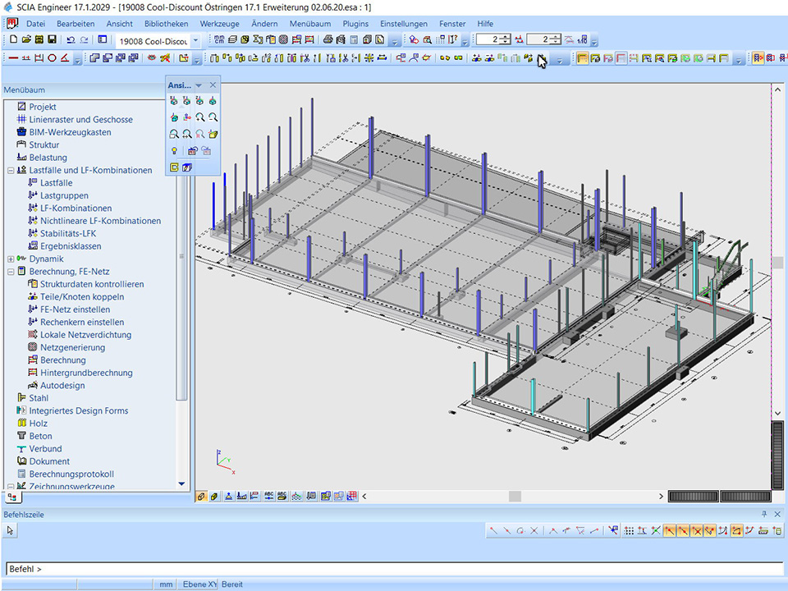
Task: Select the red circle drawing tool
Action: tap(52, 58)
